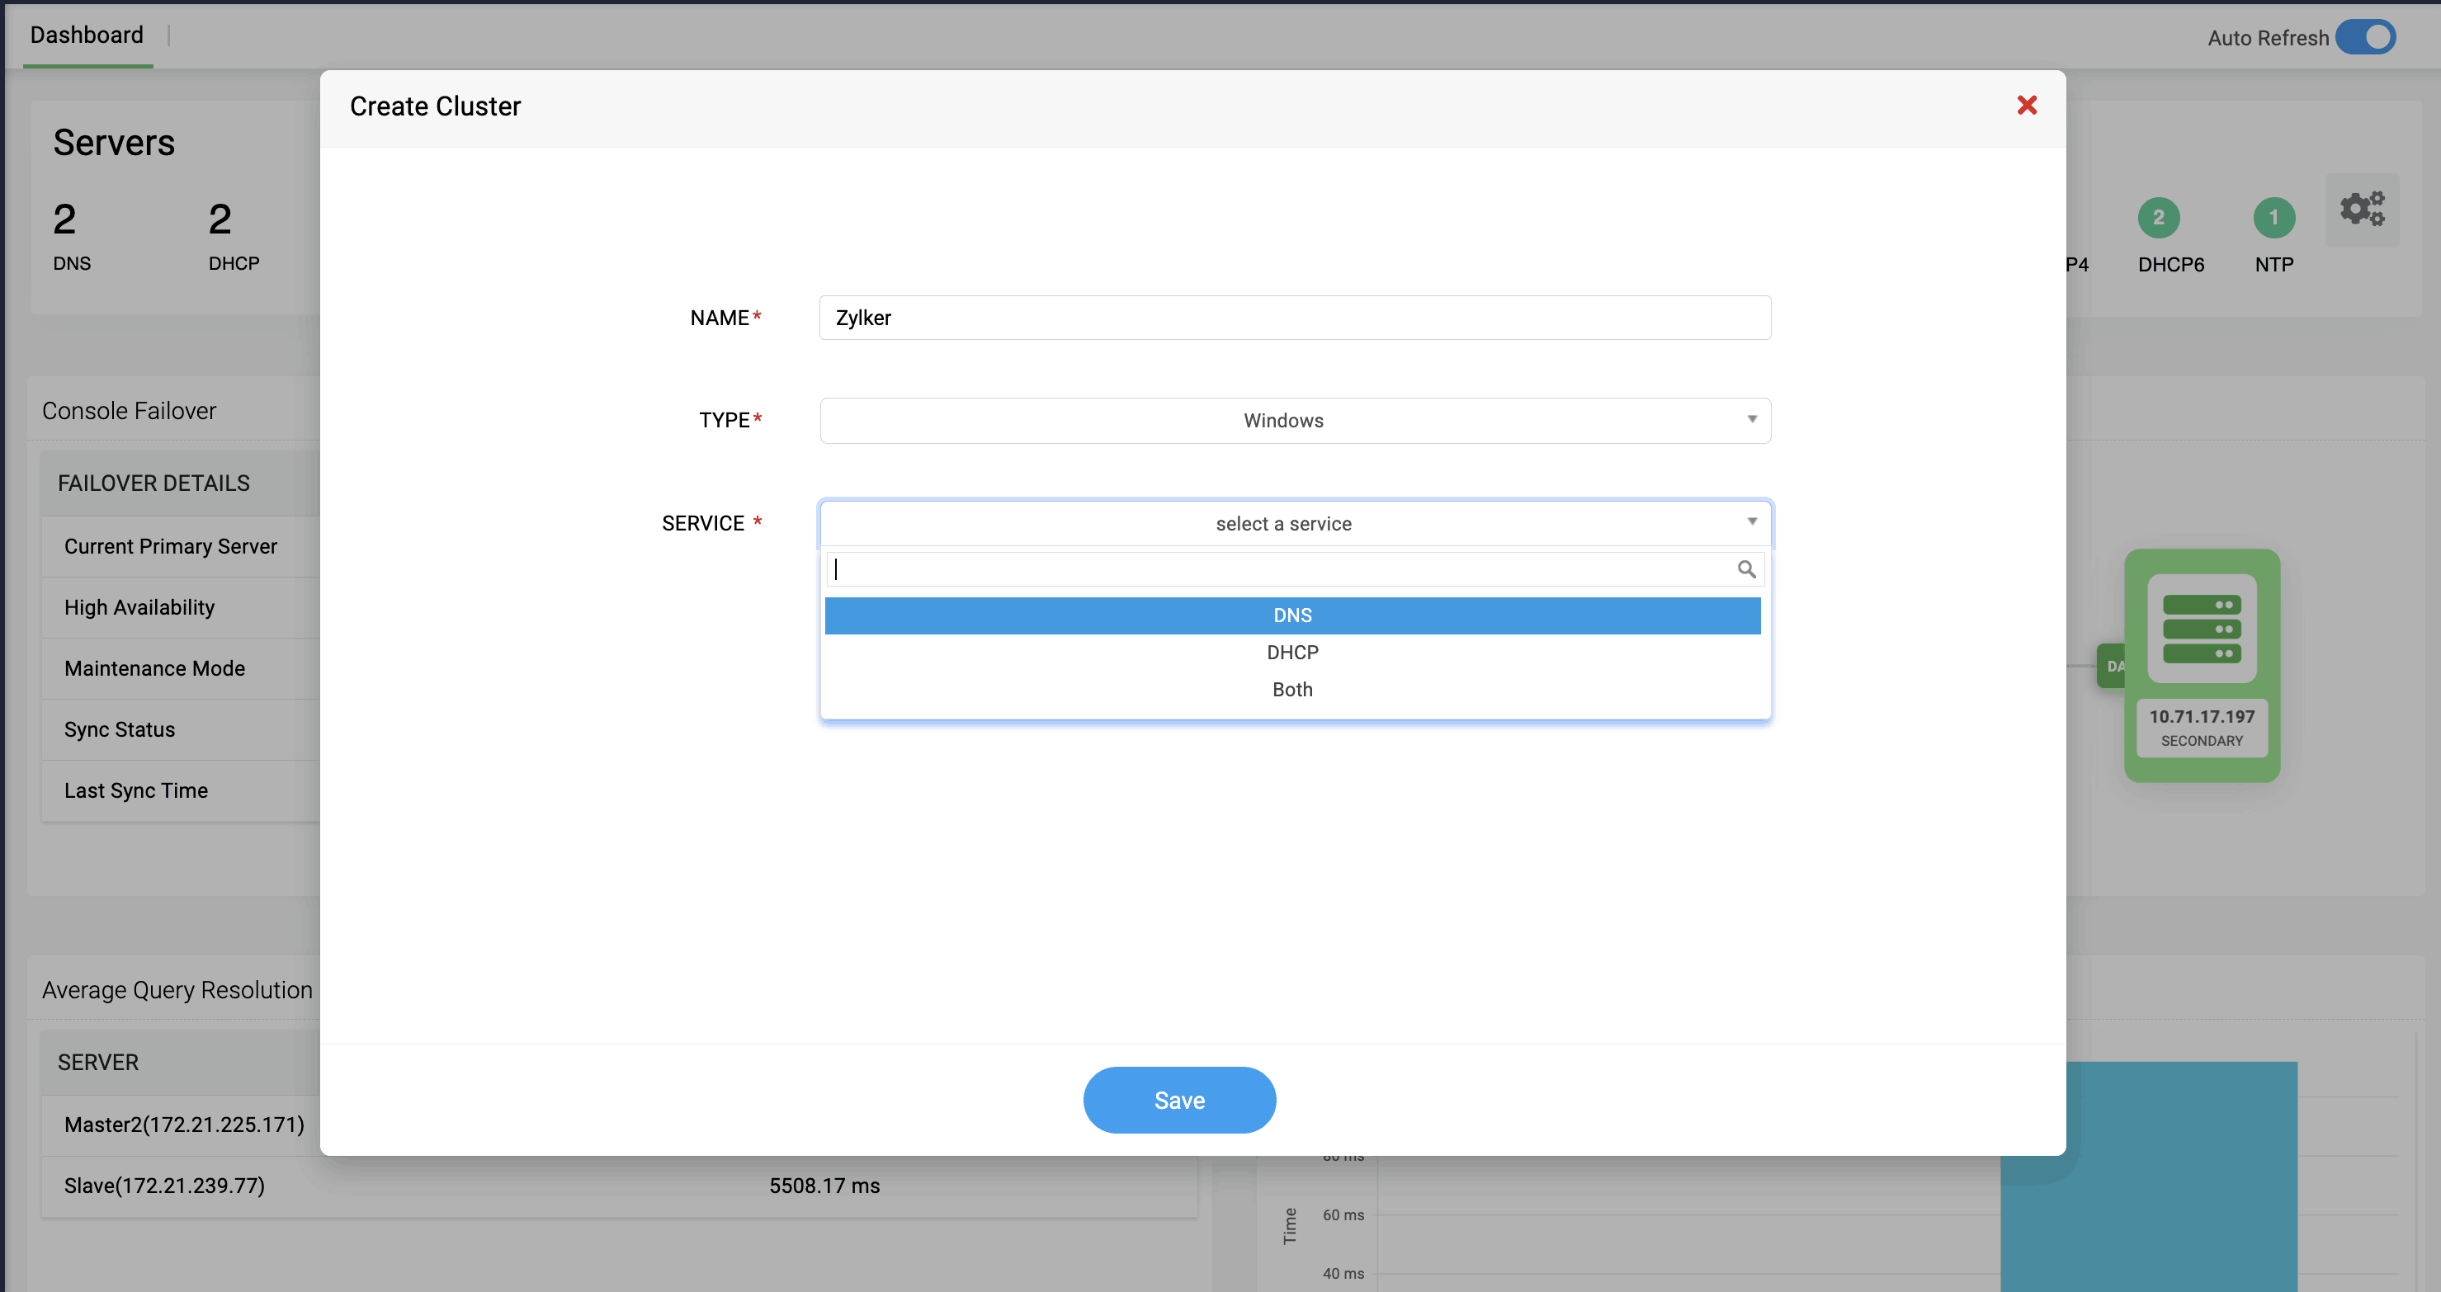Click the DNS servers count
This screenshot has height=1292, width=2441.
[x=64, y=219]
